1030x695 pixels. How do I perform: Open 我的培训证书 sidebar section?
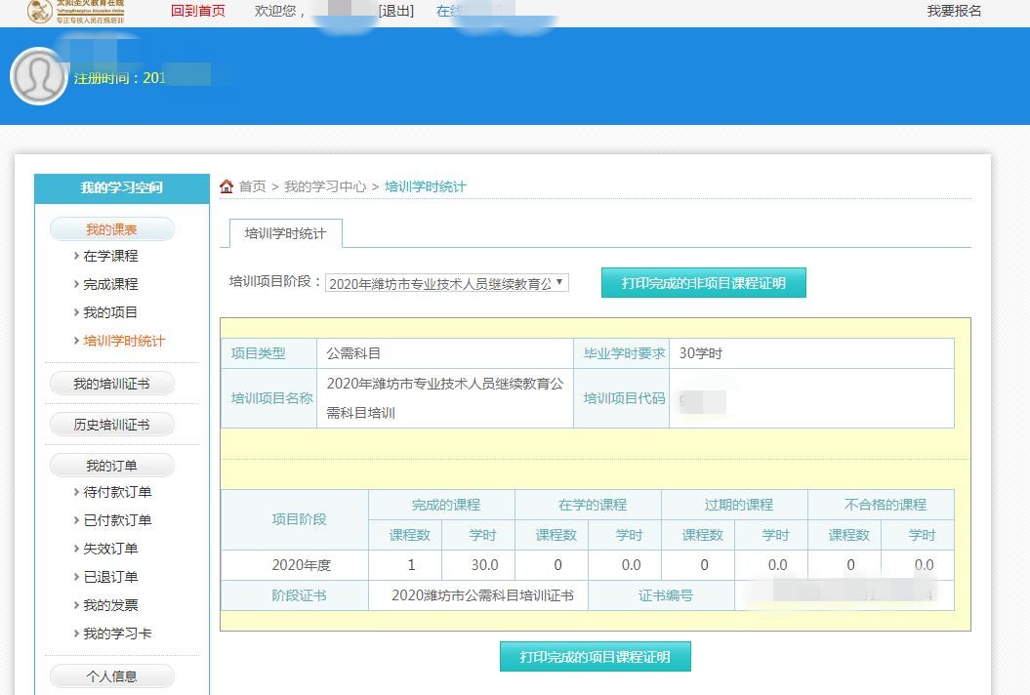(x=111, y=384)
